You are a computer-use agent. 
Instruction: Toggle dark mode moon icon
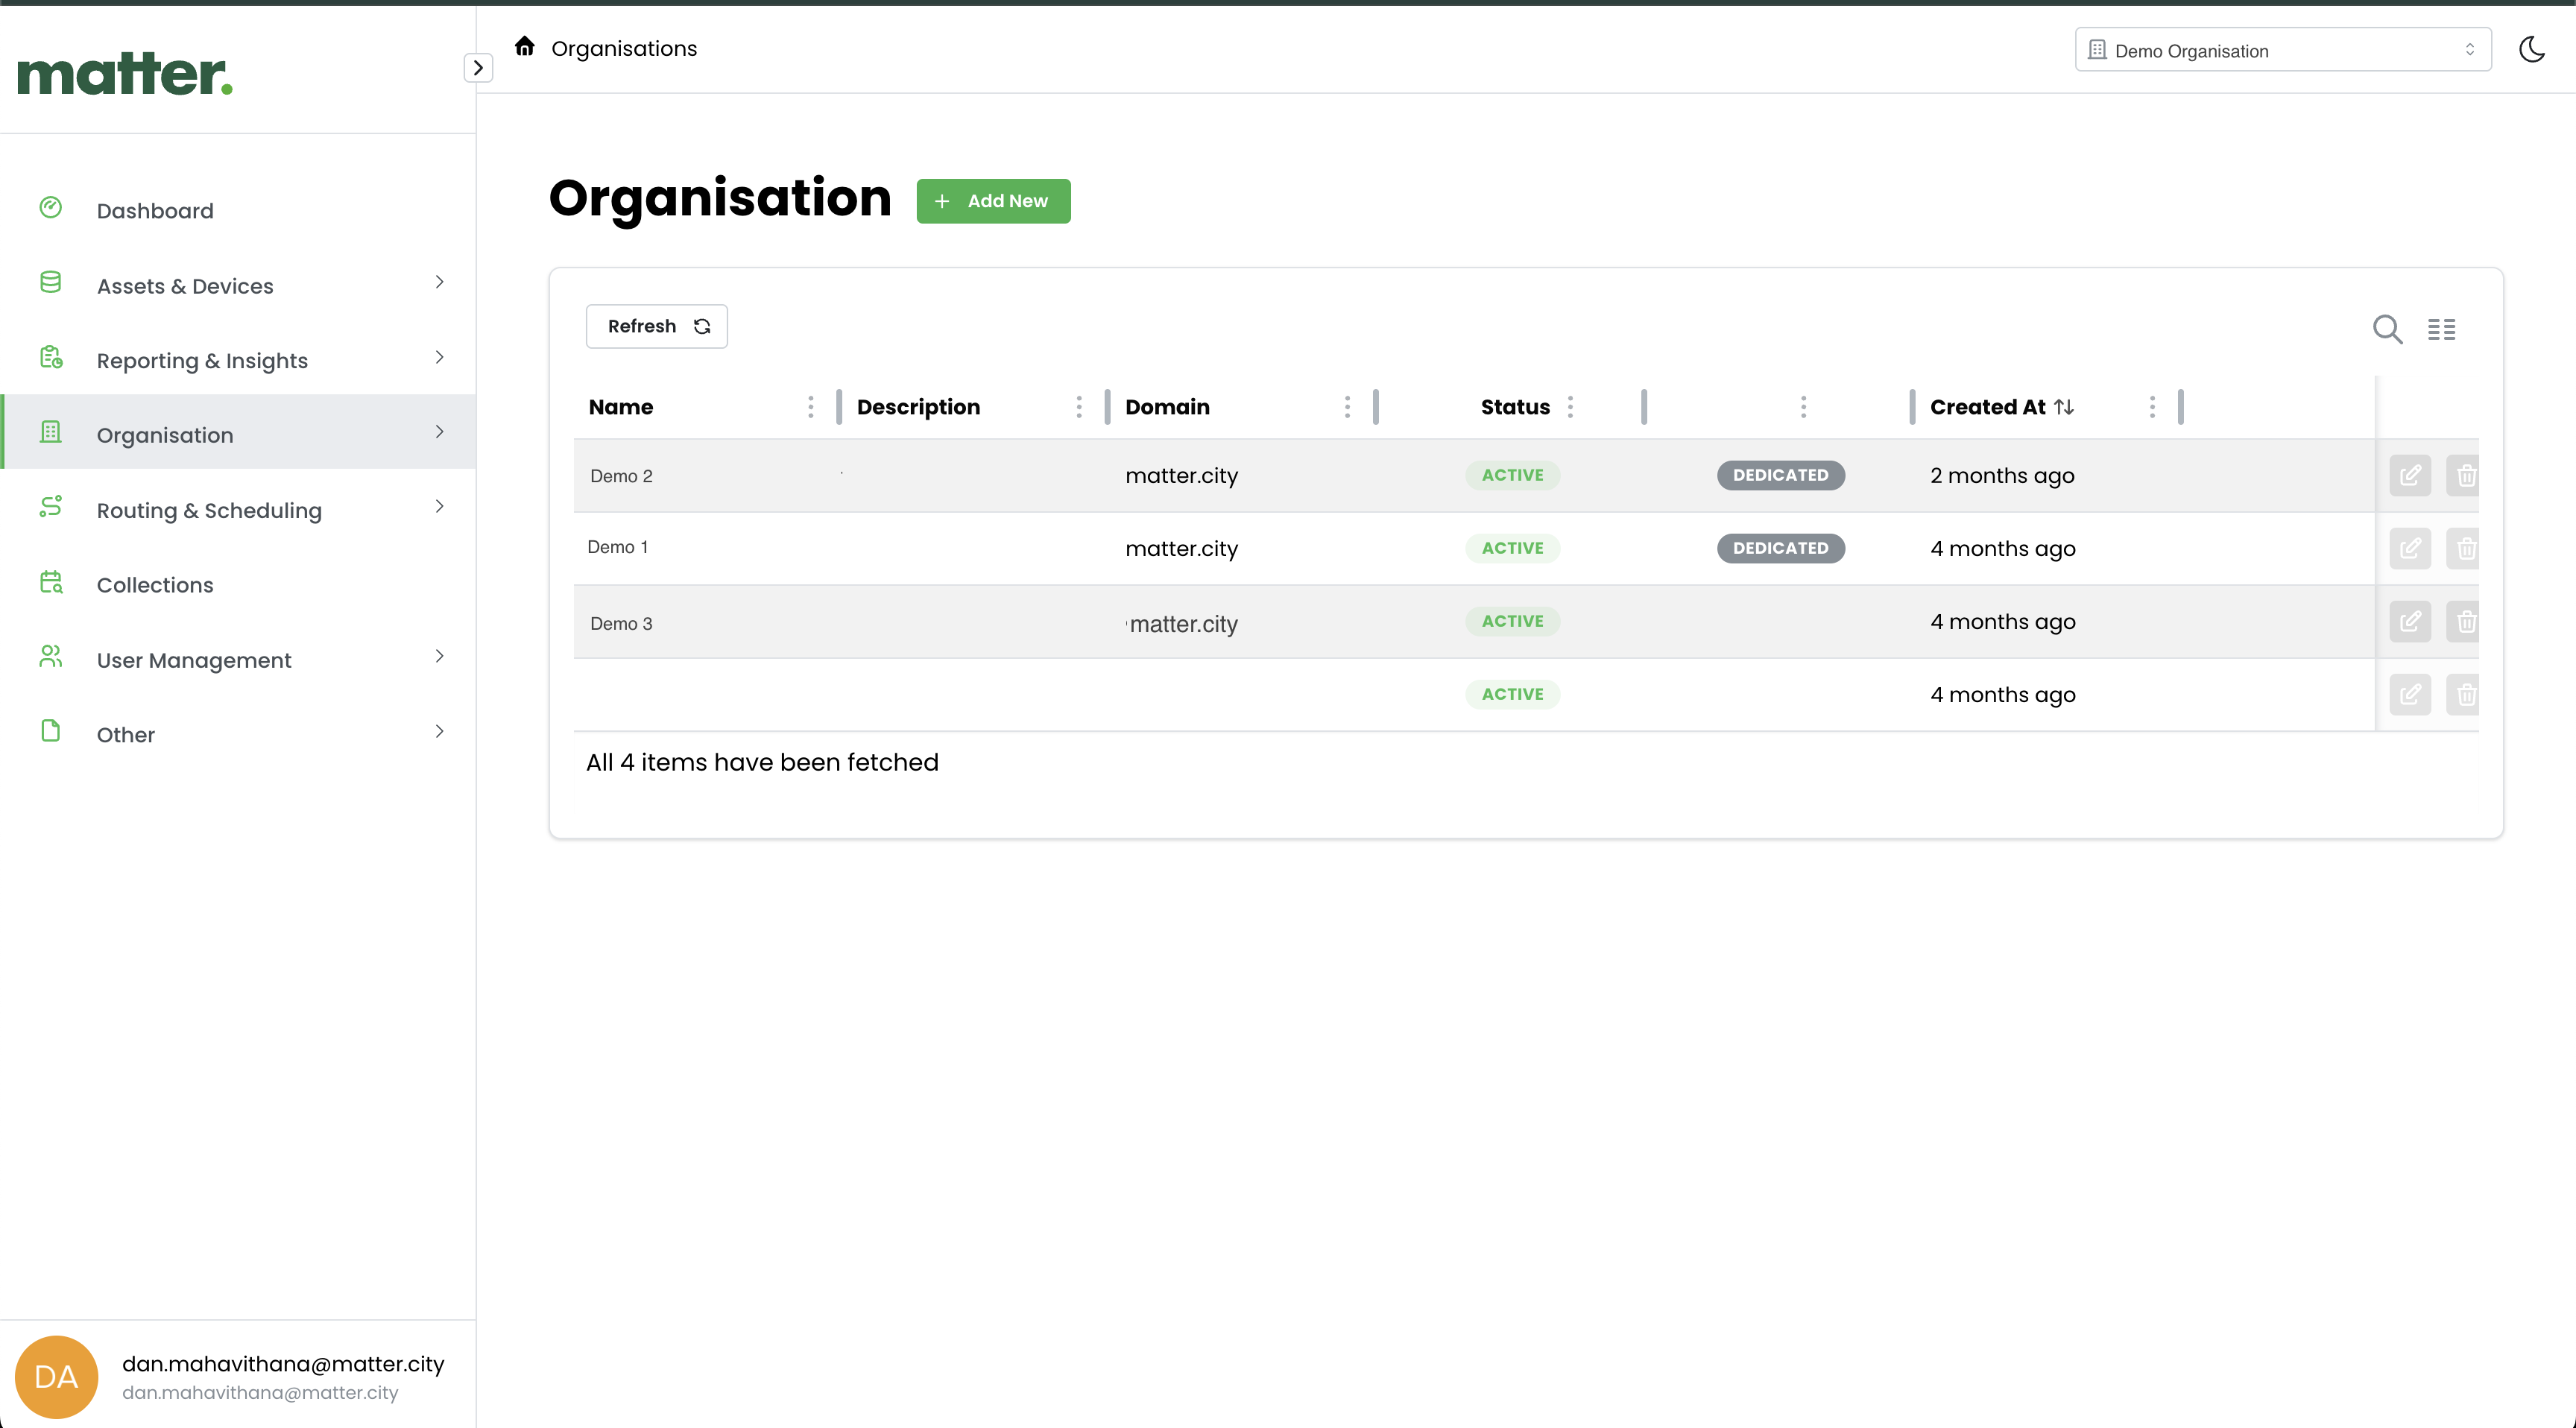pyautogui.click(x=2531, y=49)
